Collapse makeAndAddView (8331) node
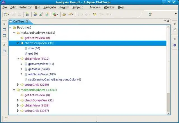 (x=14, y=33)
